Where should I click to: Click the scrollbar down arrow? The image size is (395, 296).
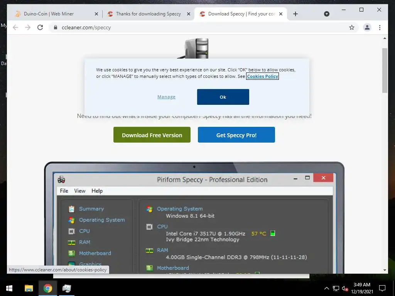pos(385,270)
